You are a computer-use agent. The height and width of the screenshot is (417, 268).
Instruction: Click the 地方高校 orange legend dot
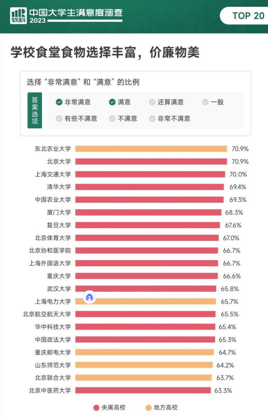point(148,408)
